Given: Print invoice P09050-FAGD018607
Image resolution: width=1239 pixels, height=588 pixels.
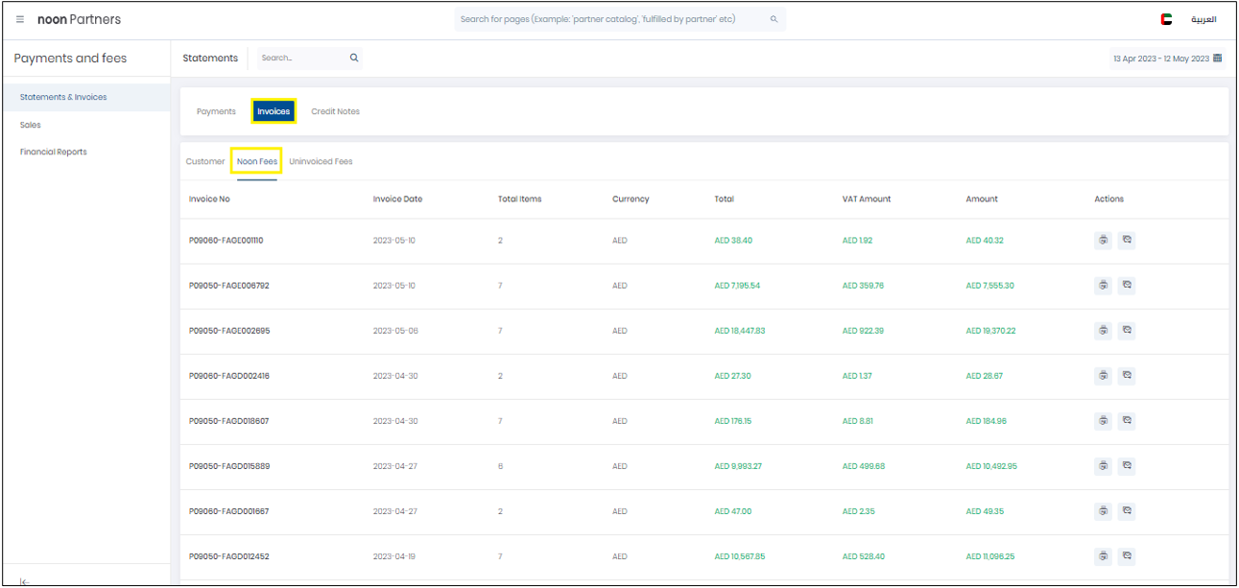Looking at the screenshot, I should tap(1104, 421).
